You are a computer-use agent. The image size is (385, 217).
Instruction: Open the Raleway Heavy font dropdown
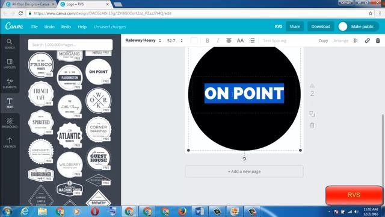point(143,40)
